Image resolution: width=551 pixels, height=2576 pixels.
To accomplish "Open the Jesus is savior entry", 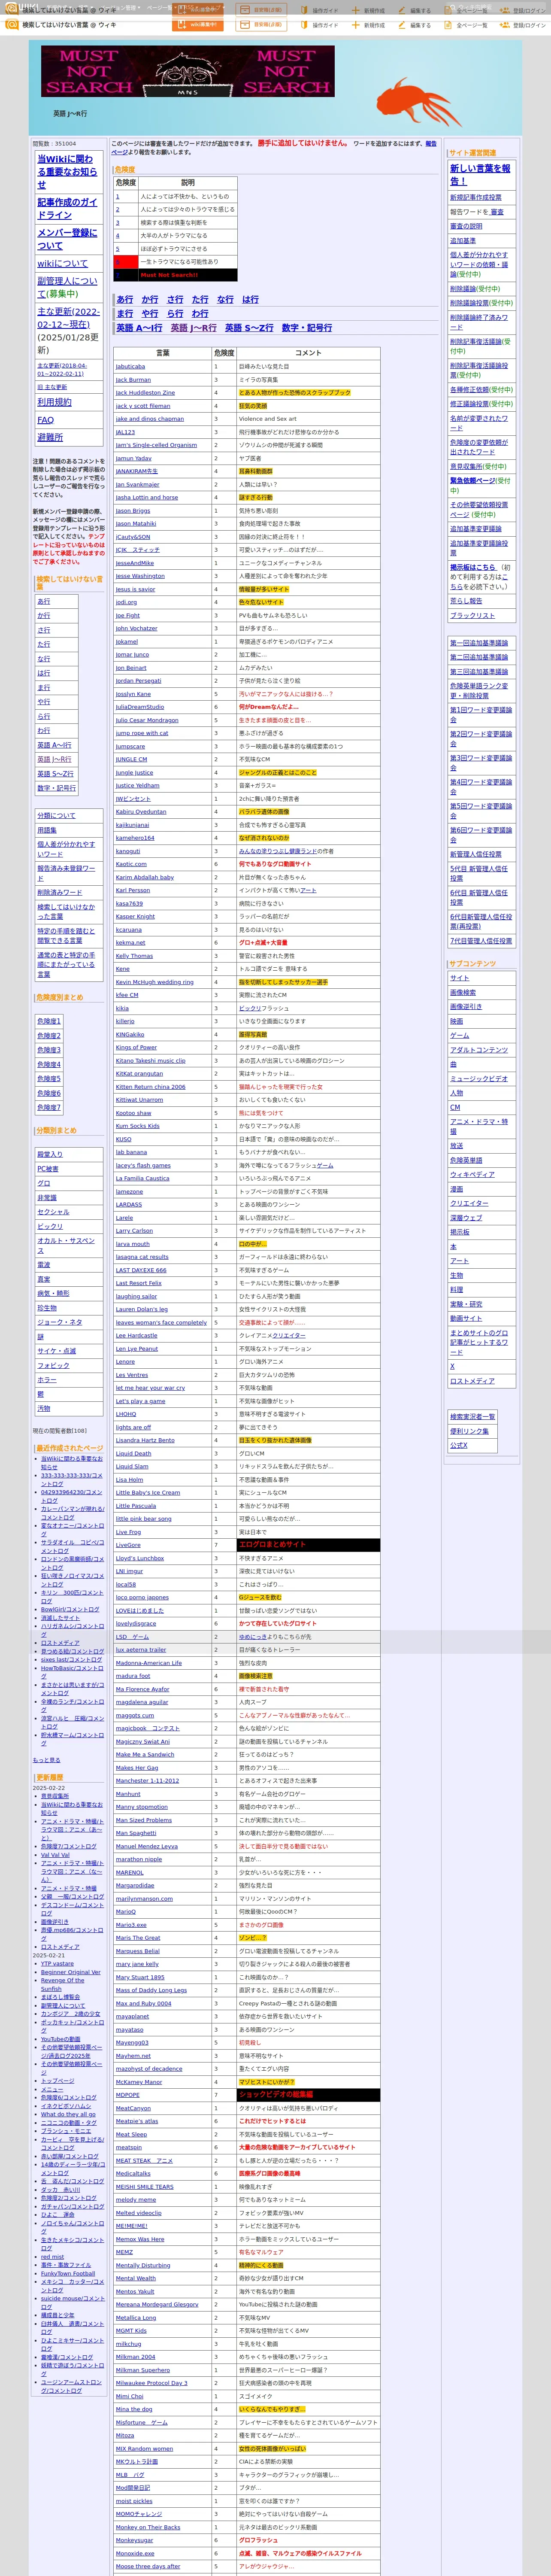I will 135,589.
